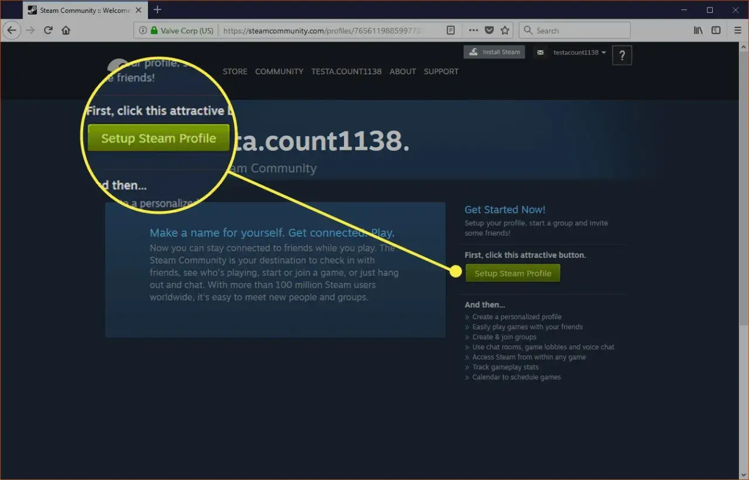
Task: Maximize the Firefox window
Action: (x=710, y=10)
